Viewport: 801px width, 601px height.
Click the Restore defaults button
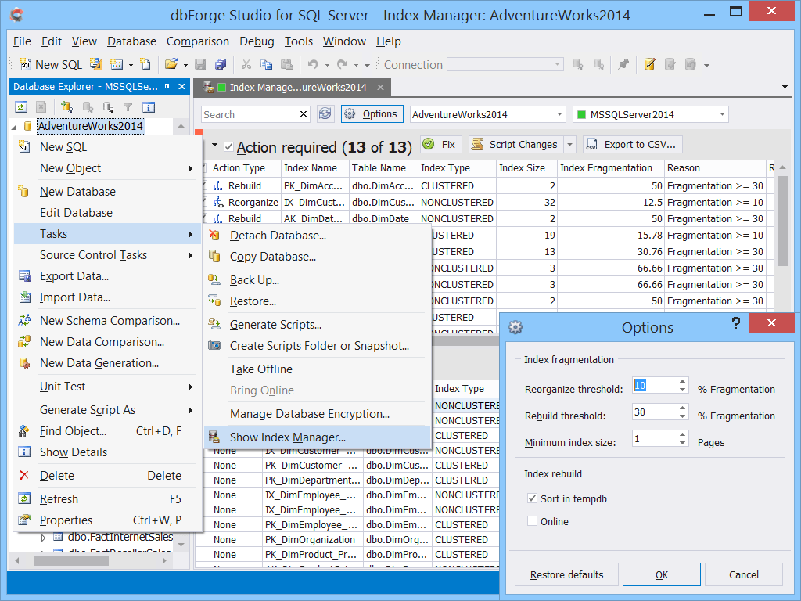(x=566, y=574)
